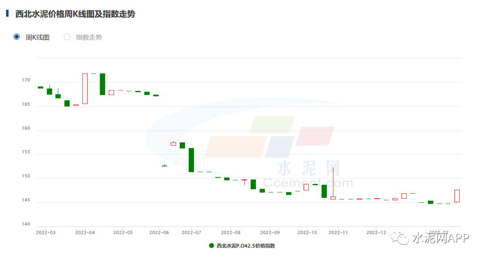The height and width of the screenshot is (259, 485).
Task: Click the small red candle after 2022-06
Action: (173, 144)
